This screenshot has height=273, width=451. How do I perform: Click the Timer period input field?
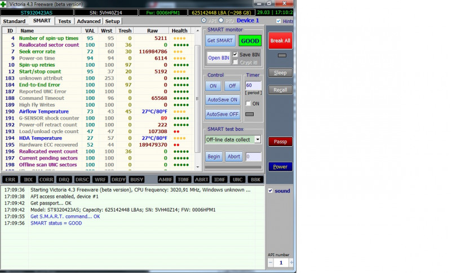click(x=253, y=85)
